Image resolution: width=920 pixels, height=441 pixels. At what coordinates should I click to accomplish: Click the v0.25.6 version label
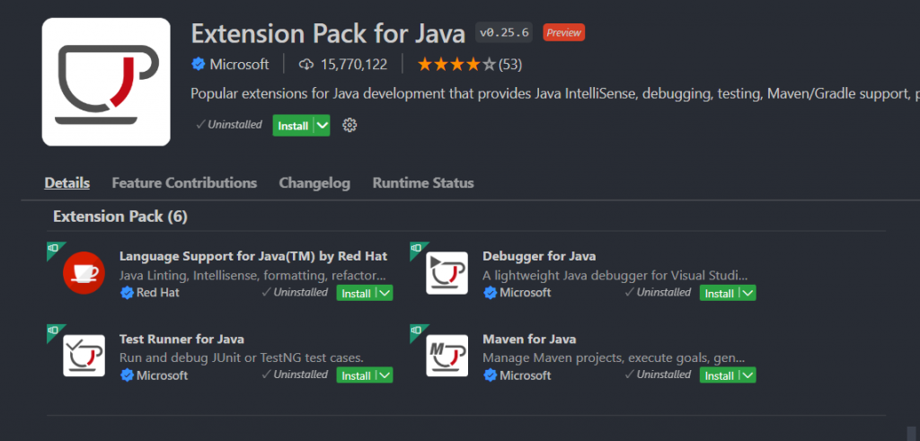(504, 33)
